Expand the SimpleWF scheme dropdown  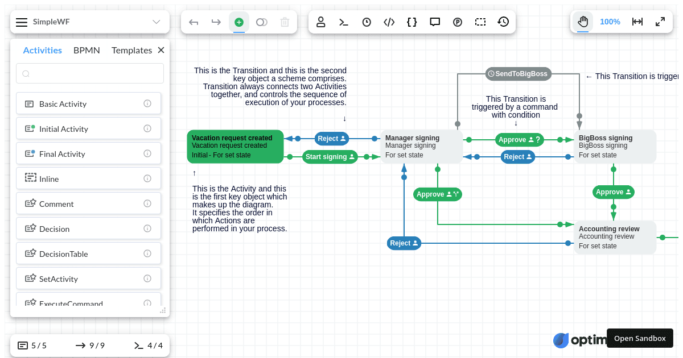click(157, 22)
